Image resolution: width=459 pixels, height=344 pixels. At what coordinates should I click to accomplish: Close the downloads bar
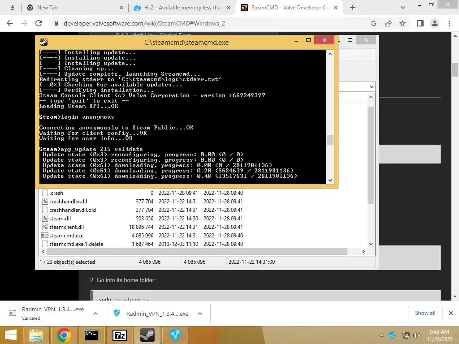451,313
